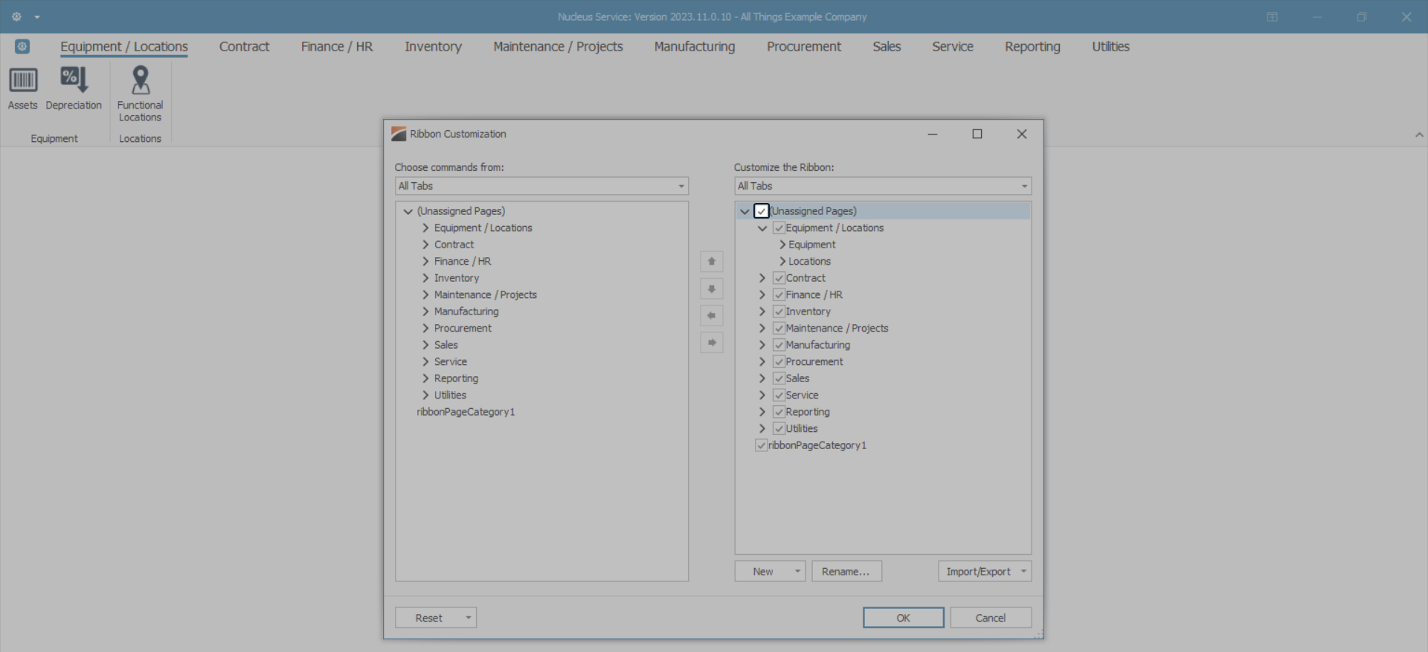Click the application gear icon in title bar
Image resolution: width=1428 pixels, height=652 pixels.
pos(16,16)
